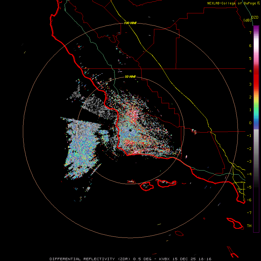Select the -3 tick on color scale

pyautogui.click(x=249, y=162)
